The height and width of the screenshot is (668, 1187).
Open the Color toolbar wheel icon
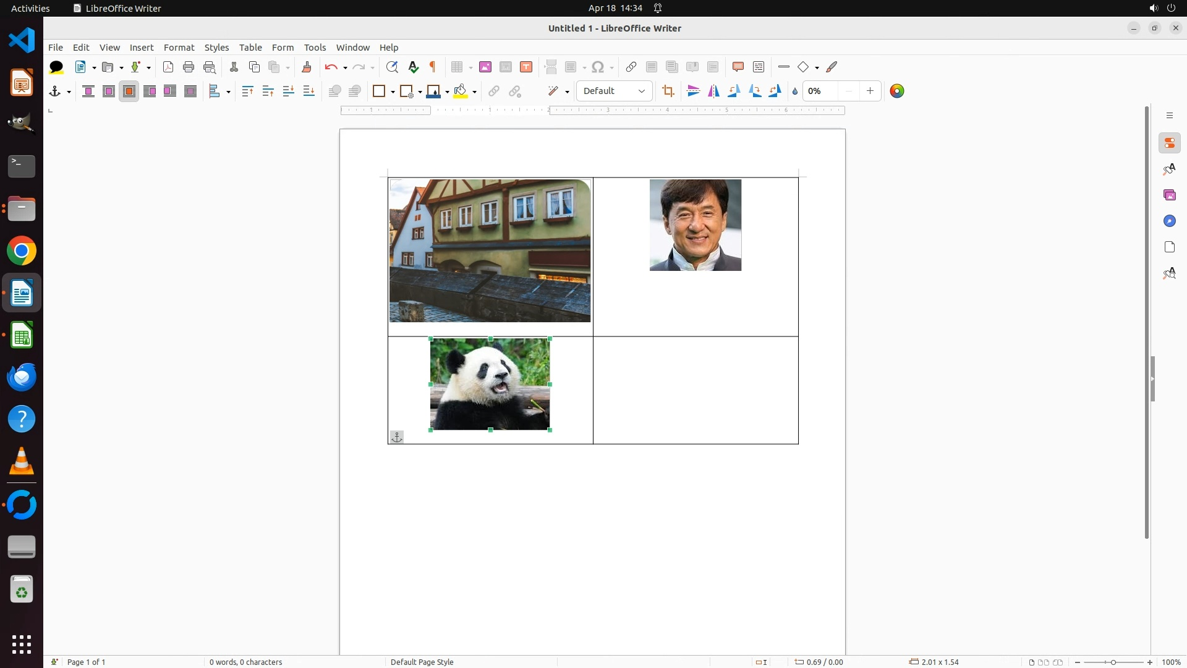(897, 91)
